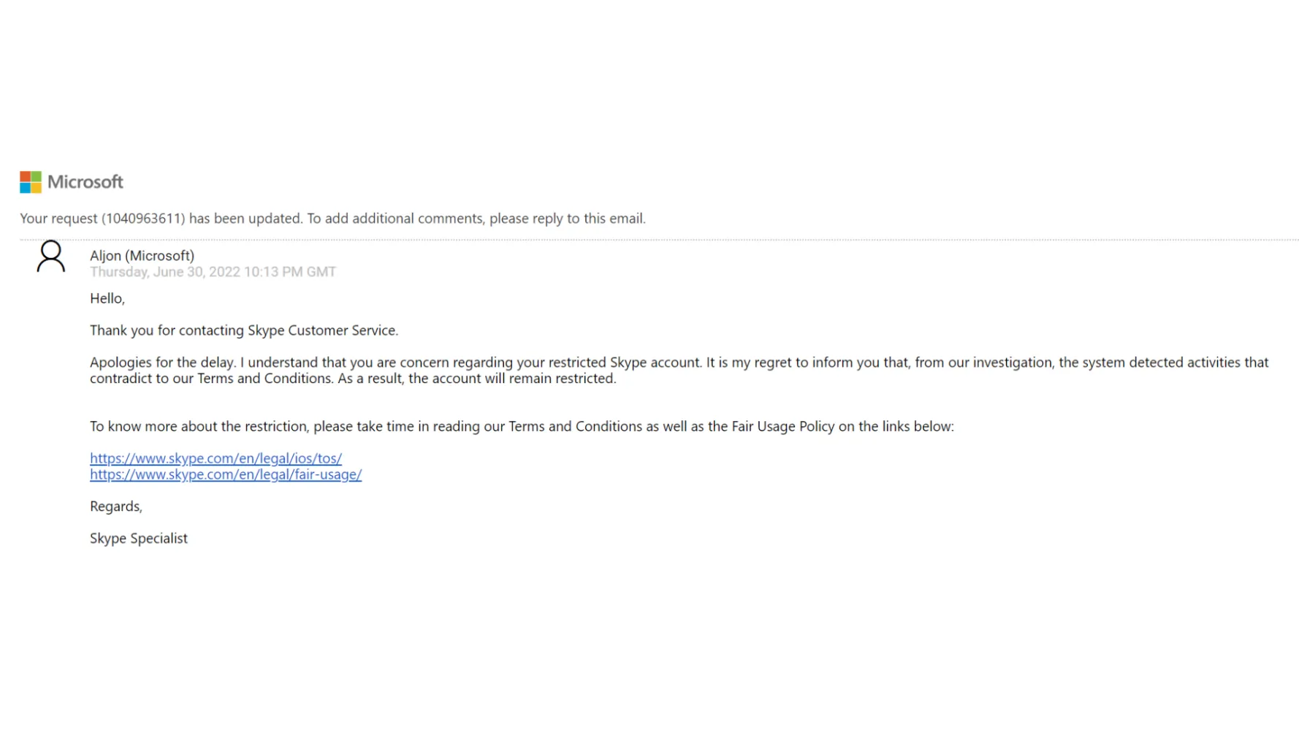
Task: Click the Microsoft wordmark text
Action: tap(85, 182)
